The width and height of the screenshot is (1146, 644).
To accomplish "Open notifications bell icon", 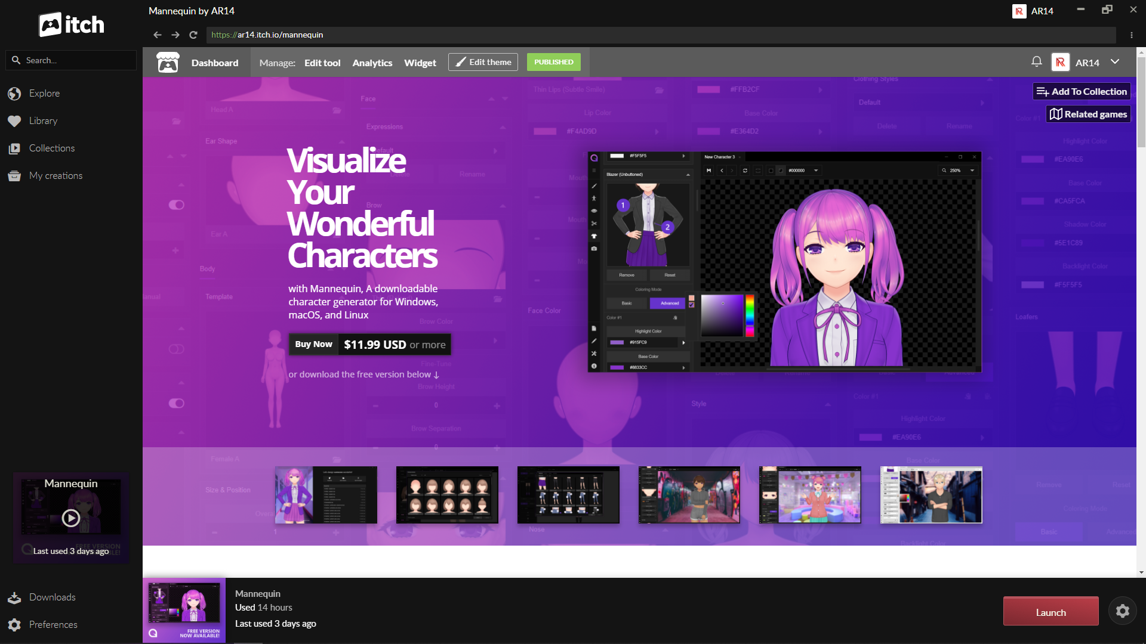I will [x=1037, y=61].
